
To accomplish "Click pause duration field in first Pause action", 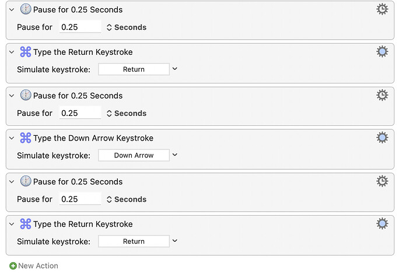I will 80,27.
